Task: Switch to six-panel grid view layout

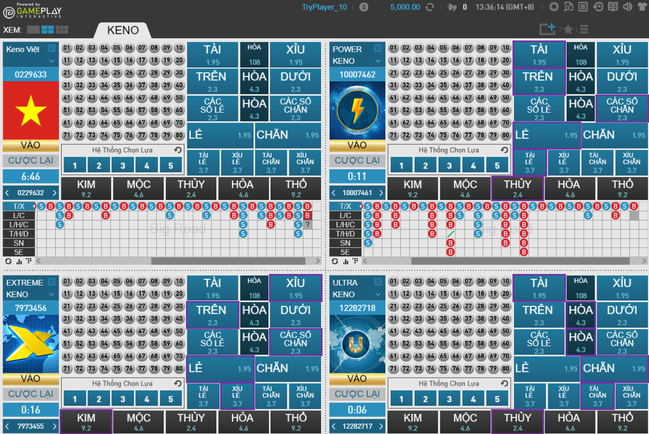Action: point(62,30)
